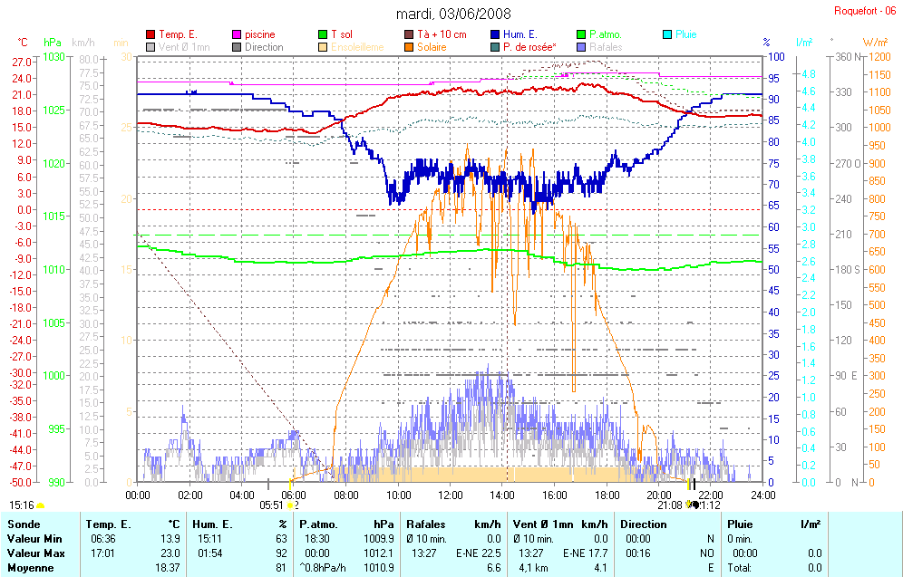Click the pale Ensoleilleme legend swatch
Screen dimensions: 903x577
[323, 47]
